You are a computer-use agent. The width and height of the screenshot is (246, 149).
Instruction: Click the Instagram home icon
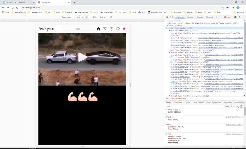pos(98,29)
